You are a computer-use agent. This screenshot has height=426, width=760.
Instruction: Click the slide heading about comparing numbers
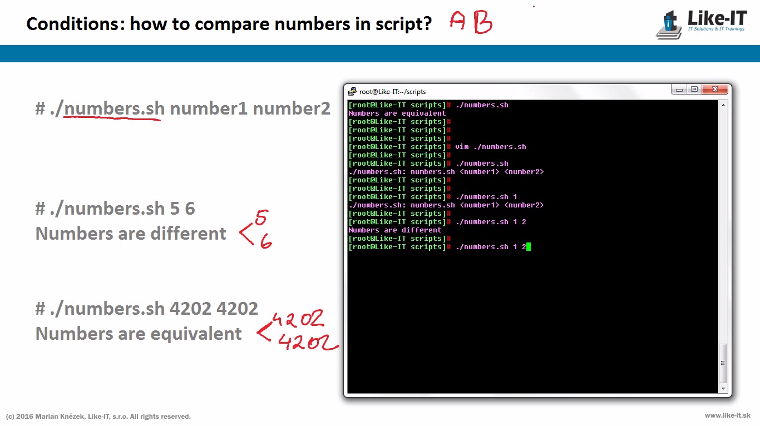pos(229,24)
